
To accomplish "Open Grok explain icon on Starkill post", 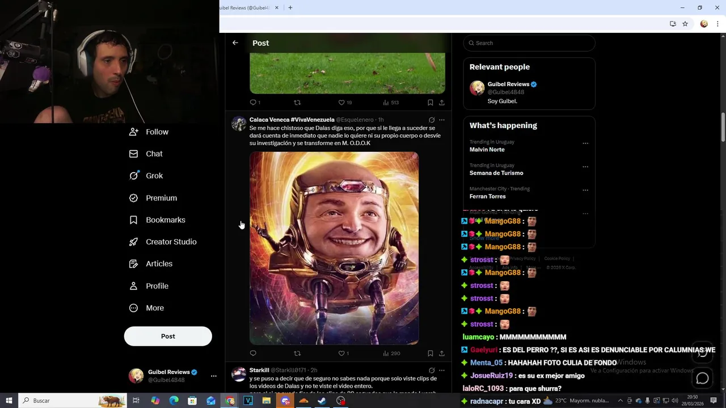I will point(432,371).
